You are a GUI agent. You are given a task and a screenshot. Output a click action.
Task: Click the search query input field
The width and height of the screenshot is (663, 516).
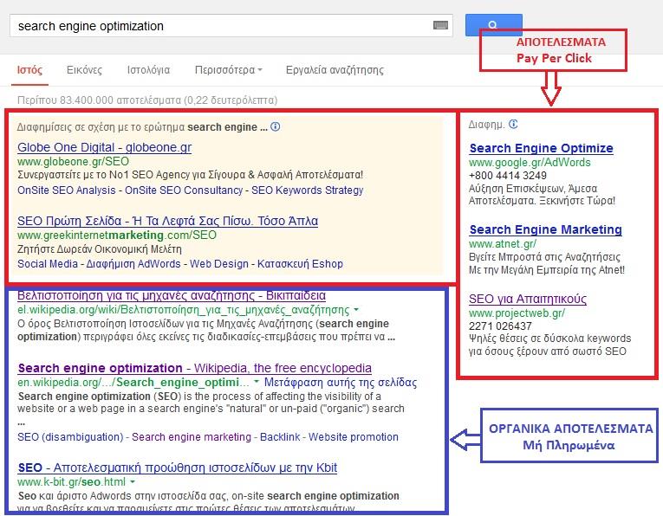point(231,25)
